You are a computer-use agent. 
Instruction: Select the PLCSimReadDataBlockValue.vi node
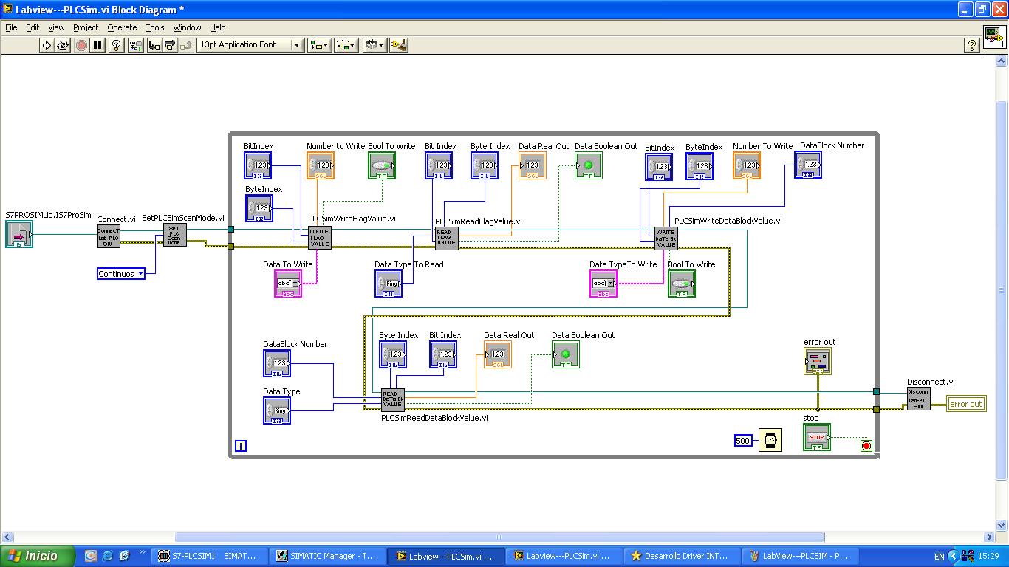click(x=393, y=399)
